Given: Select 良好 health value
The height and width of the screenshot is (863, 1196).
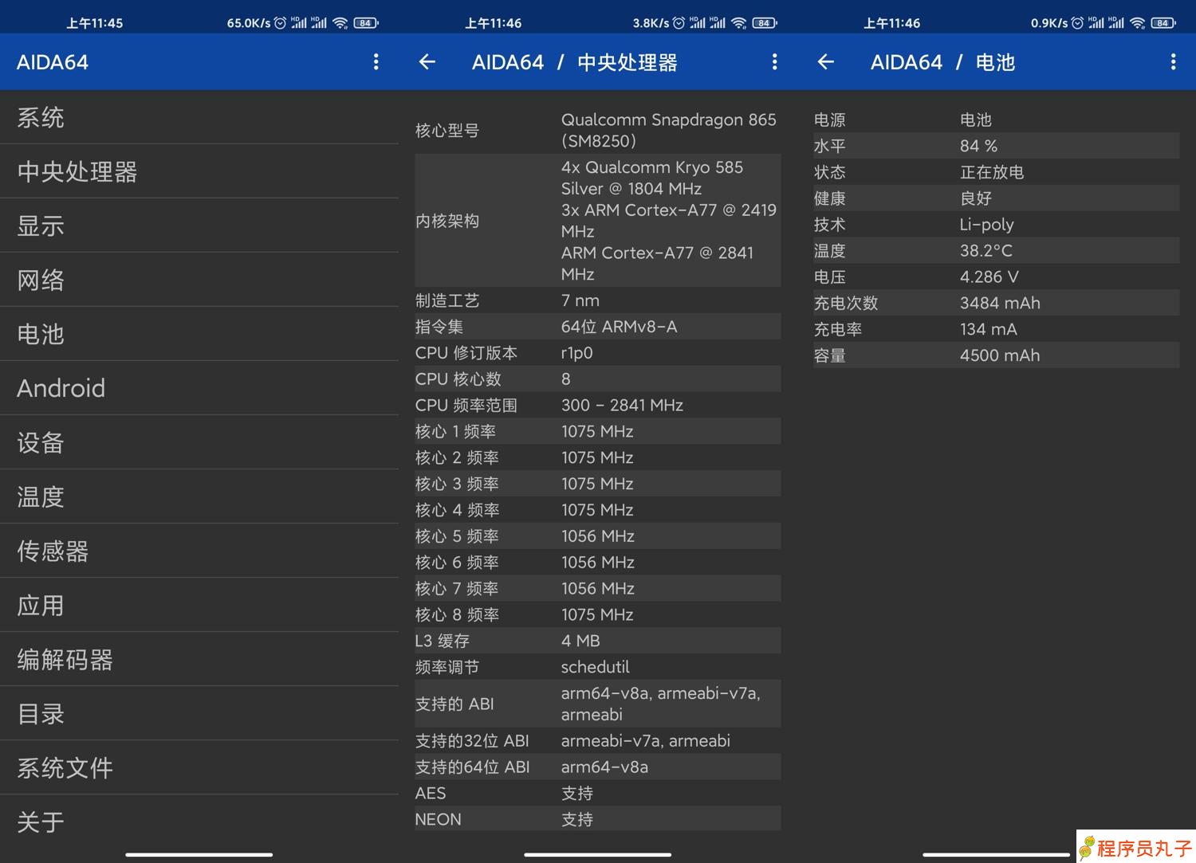Looking at the screenshot, I should pos(976,198).
